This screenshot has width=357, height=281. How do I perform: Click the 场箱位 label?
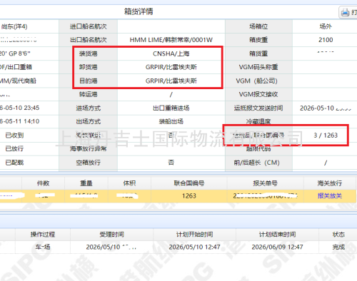[x=258, y=26]
